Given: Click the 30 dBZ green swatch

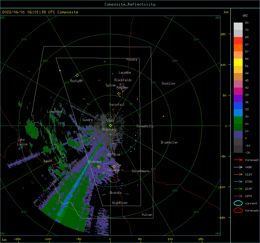Looking at the screenshot, I should coord(238,120).
